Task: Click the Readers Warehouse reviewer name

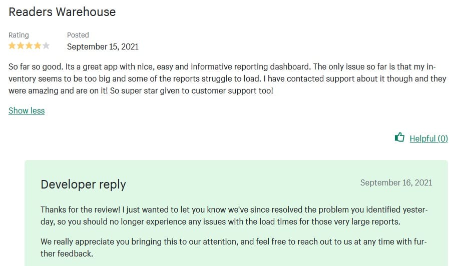Action: click(x=62, y=12)
